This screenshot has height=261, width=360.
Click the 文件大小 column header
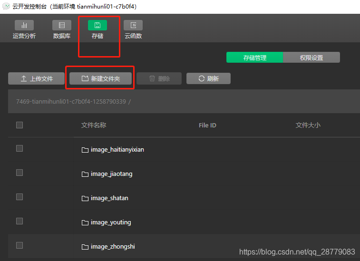[308, 125]
